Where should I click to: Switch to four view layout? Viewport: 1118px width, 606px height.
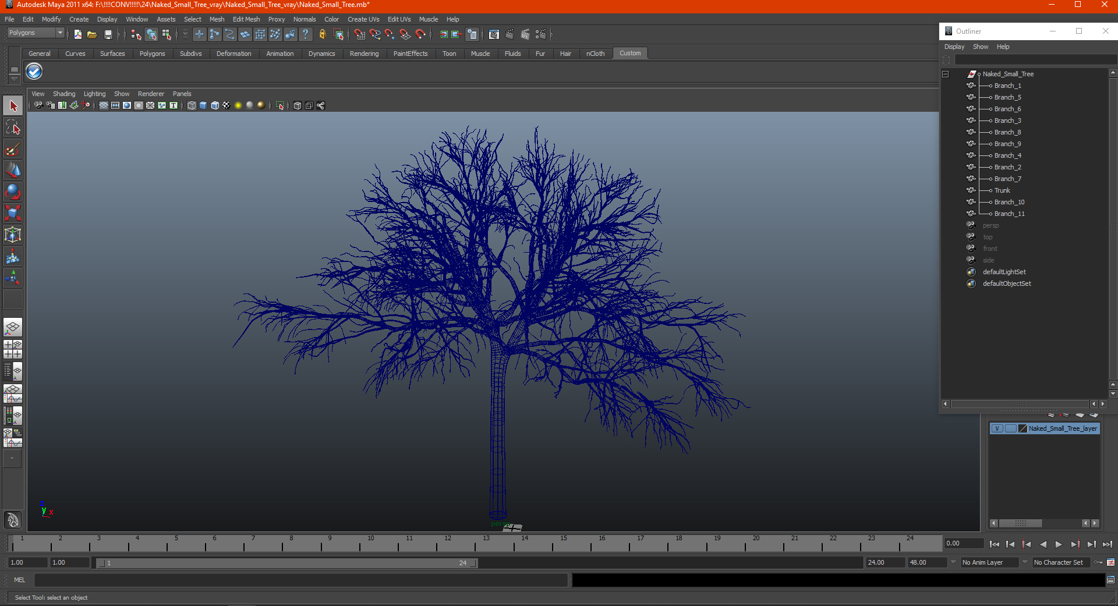13,349
